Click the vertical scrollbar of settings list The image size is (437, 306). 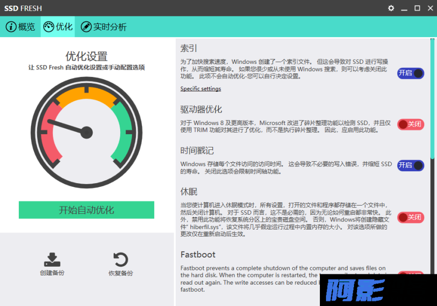(x=433, y=102)
